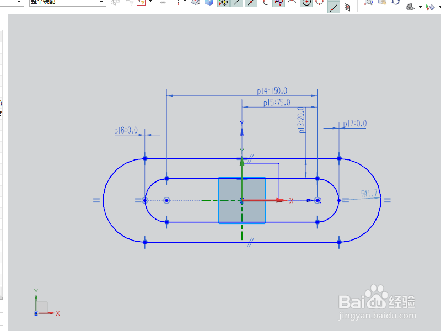441x331 pixels.
Task: Toggle the End Point snap option
Action: (x=237, y=3)
